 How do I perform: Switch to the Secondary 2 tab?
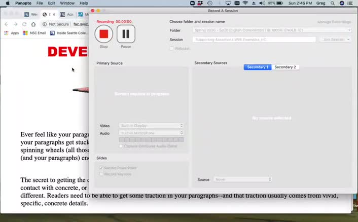[x=285, y=67]
